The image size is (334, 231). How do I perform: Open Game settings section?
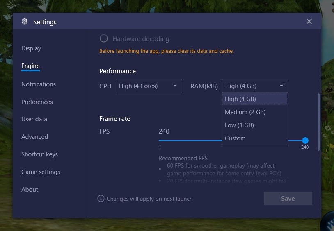41,172
